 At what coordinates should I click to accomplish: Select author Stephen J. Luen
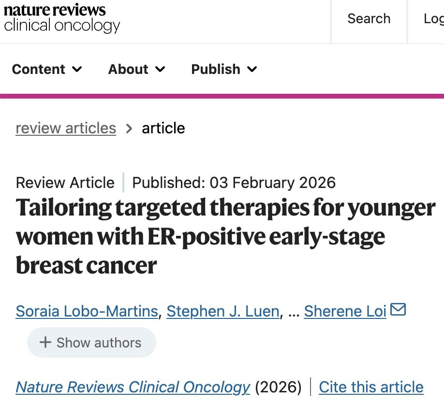pyautogui.click(x=223, y=311)
